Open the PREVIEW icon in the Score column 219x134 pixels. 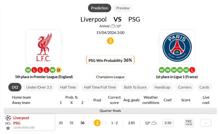pyautogui.click(x=189, y=123)
